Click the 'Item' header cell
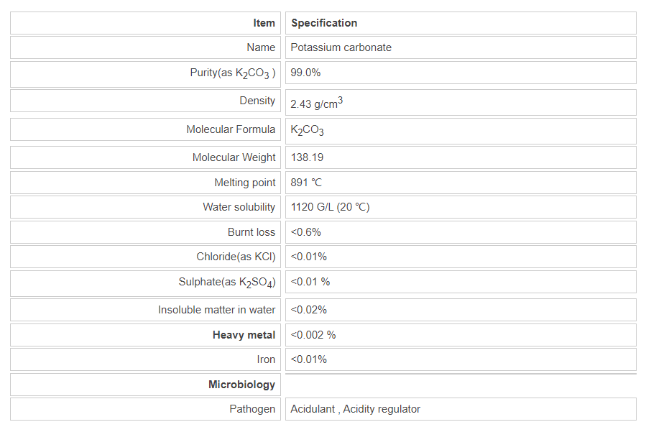This screenshot has height=427, width=646. click(x=264, y=23)
